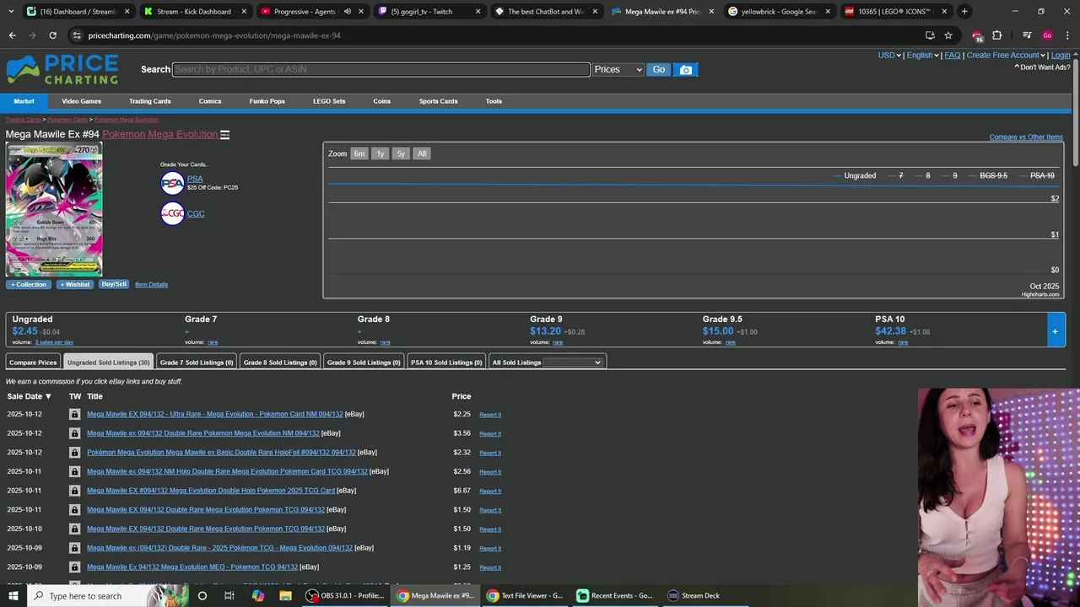1080x607 pixels.
Task: Open the browser extensions puzzle icon
Action: (996, 35)
